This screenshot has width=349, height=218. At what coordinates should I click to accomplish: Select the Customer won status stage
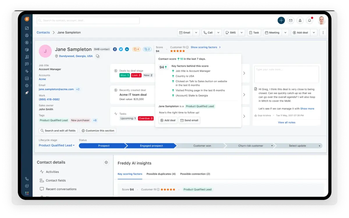tap(202, 146)
